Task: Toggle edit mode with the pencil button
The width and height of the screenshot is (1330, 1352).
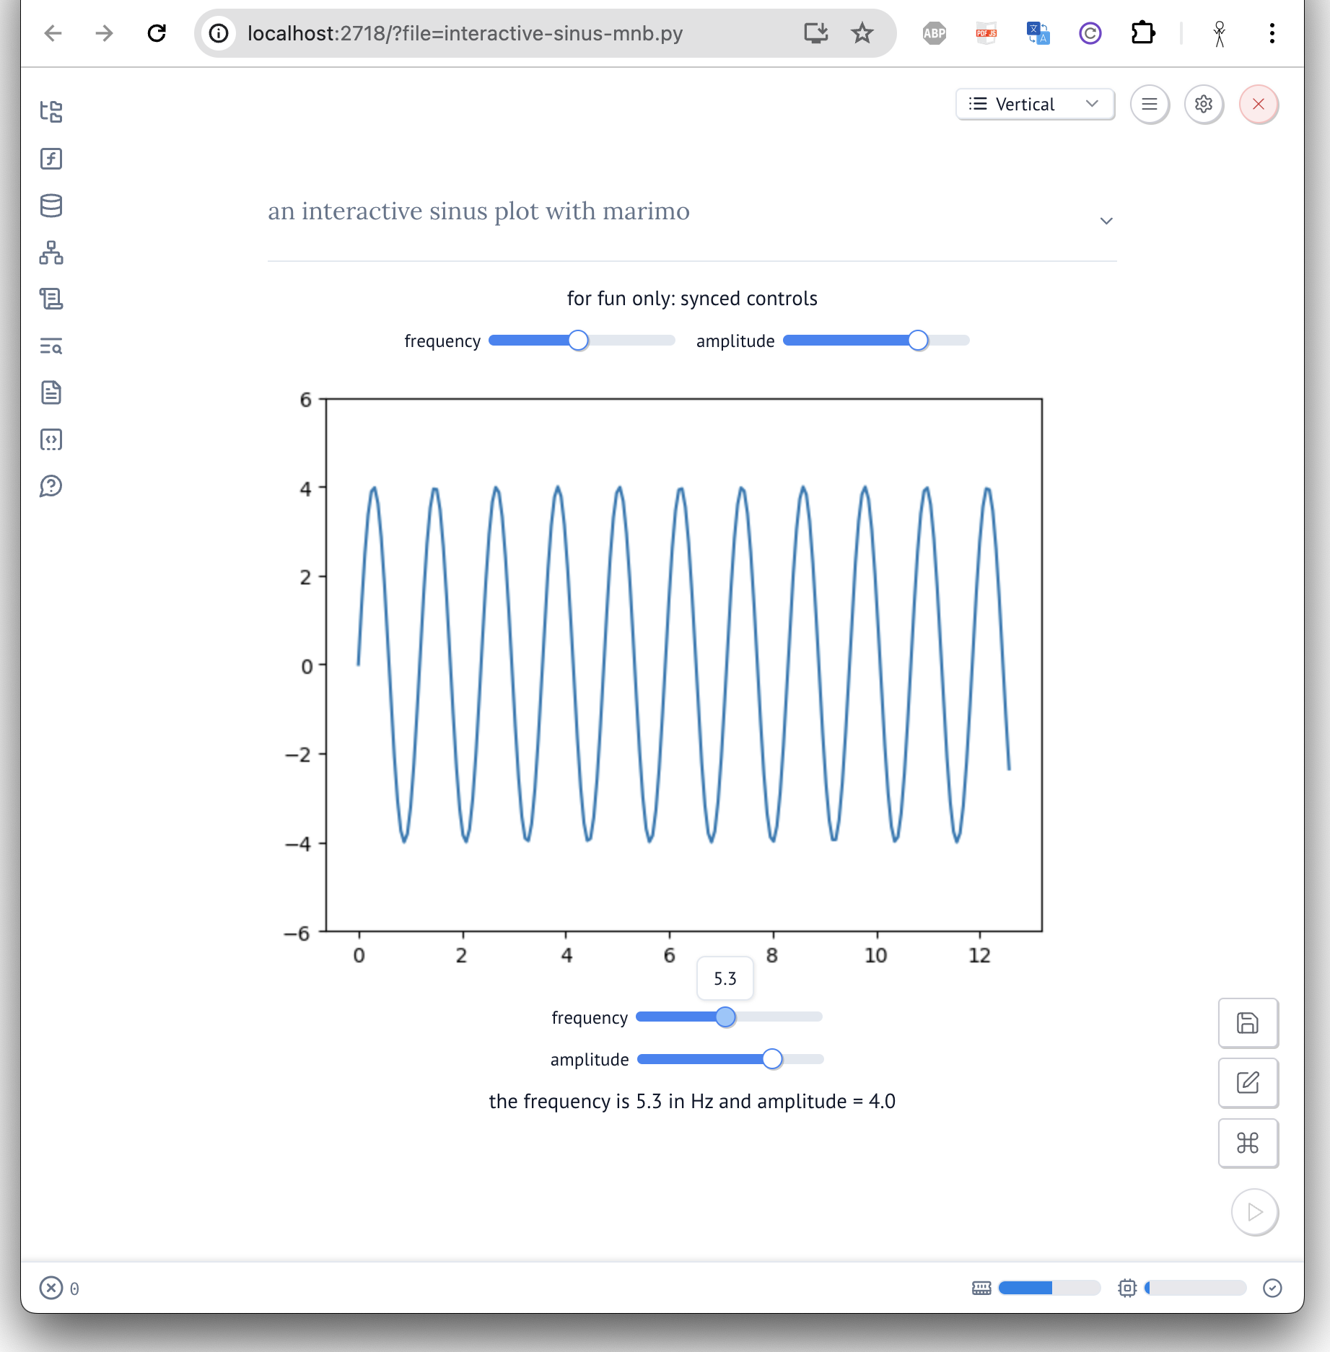Action: [1248, 1083]
